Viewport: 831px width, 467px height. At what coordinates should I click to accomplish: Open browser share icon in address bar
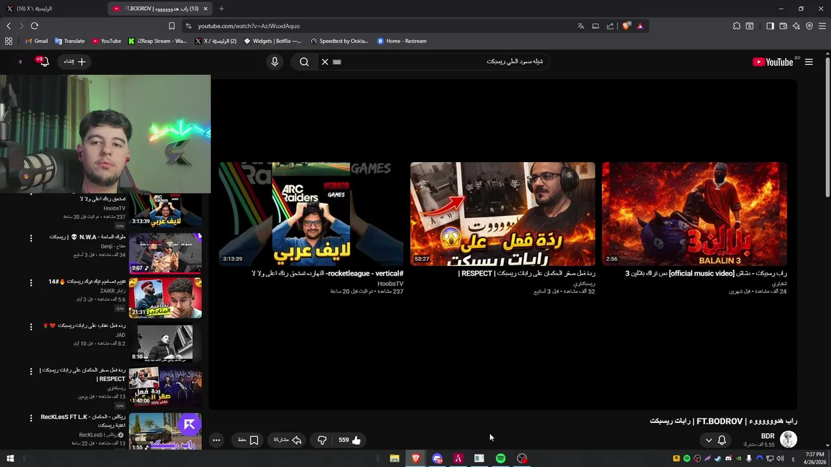pos(610,26)
